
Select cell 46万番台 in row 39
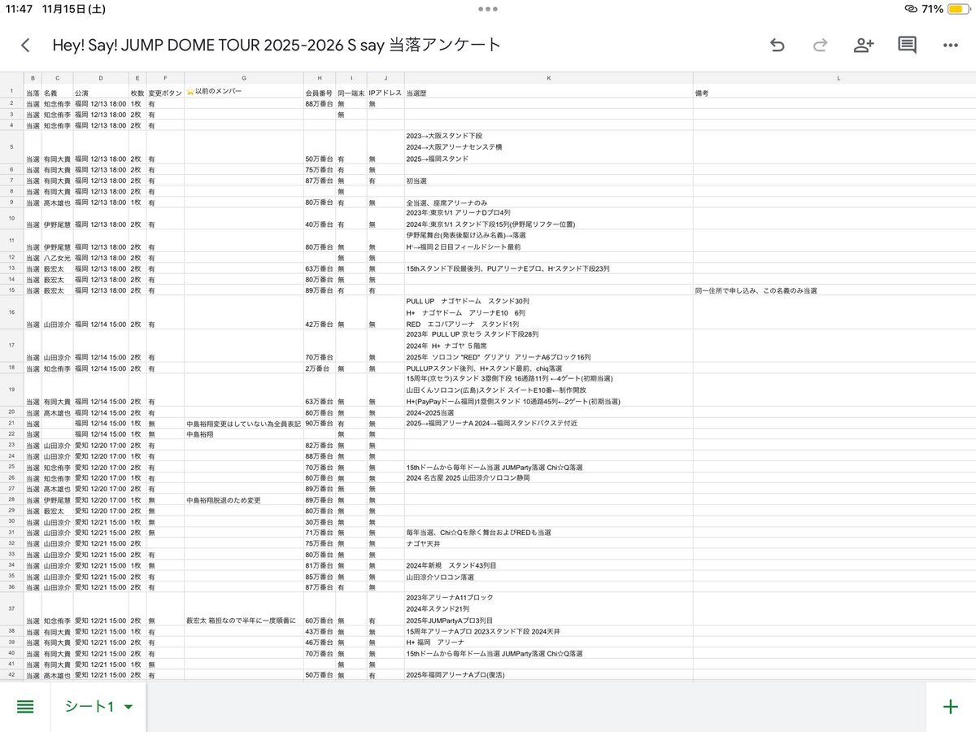[x=320, y=642]
